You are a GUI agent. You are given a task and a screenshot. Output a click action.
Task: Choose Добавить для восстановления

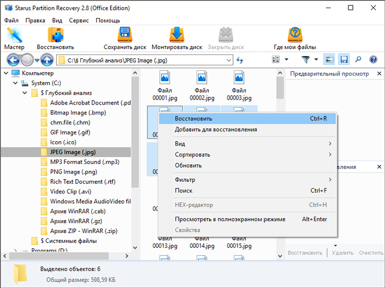[x=247, y=130]
